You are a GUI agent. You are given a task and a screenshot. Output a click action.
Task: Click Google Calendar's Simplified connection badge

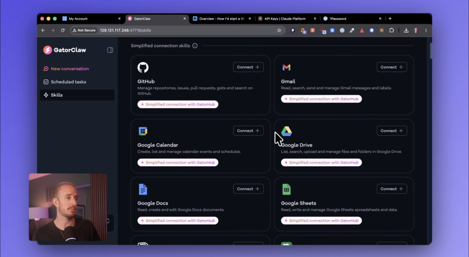[x=178, y=163]
